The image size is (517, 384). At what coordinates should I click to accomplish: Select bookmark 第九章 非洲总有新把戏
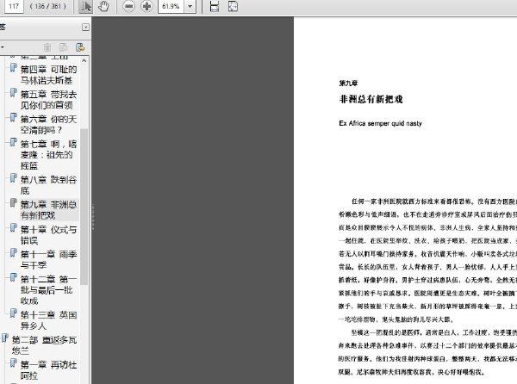[x=48, y=210]
